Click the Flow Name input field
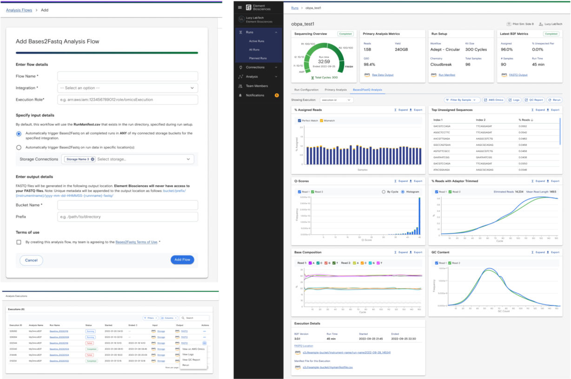Image resolution: width=571 pixels, height=379 pixels. coord(127,76)
